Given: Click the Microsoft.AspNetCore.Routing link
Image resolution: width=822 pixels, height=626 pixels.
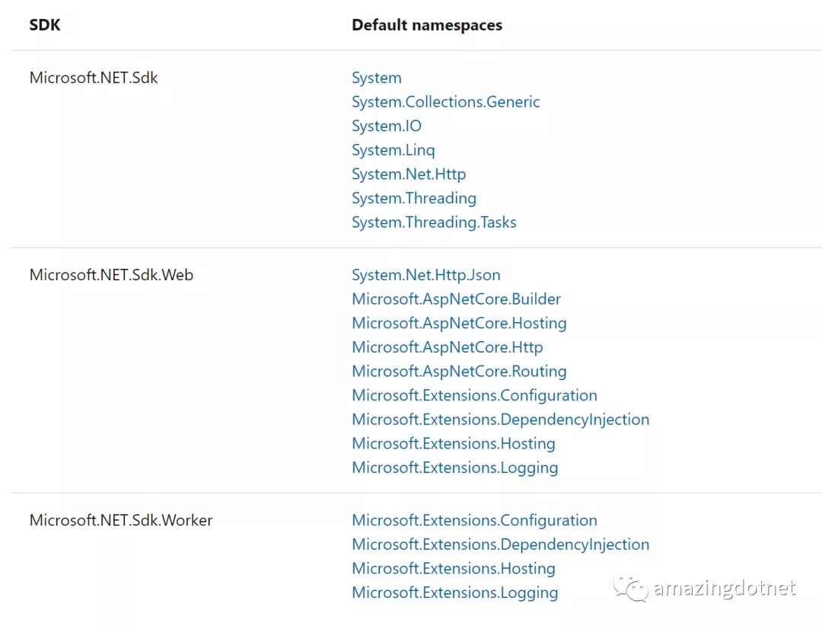Looking at the screenshot, I should tap(459, 372).
